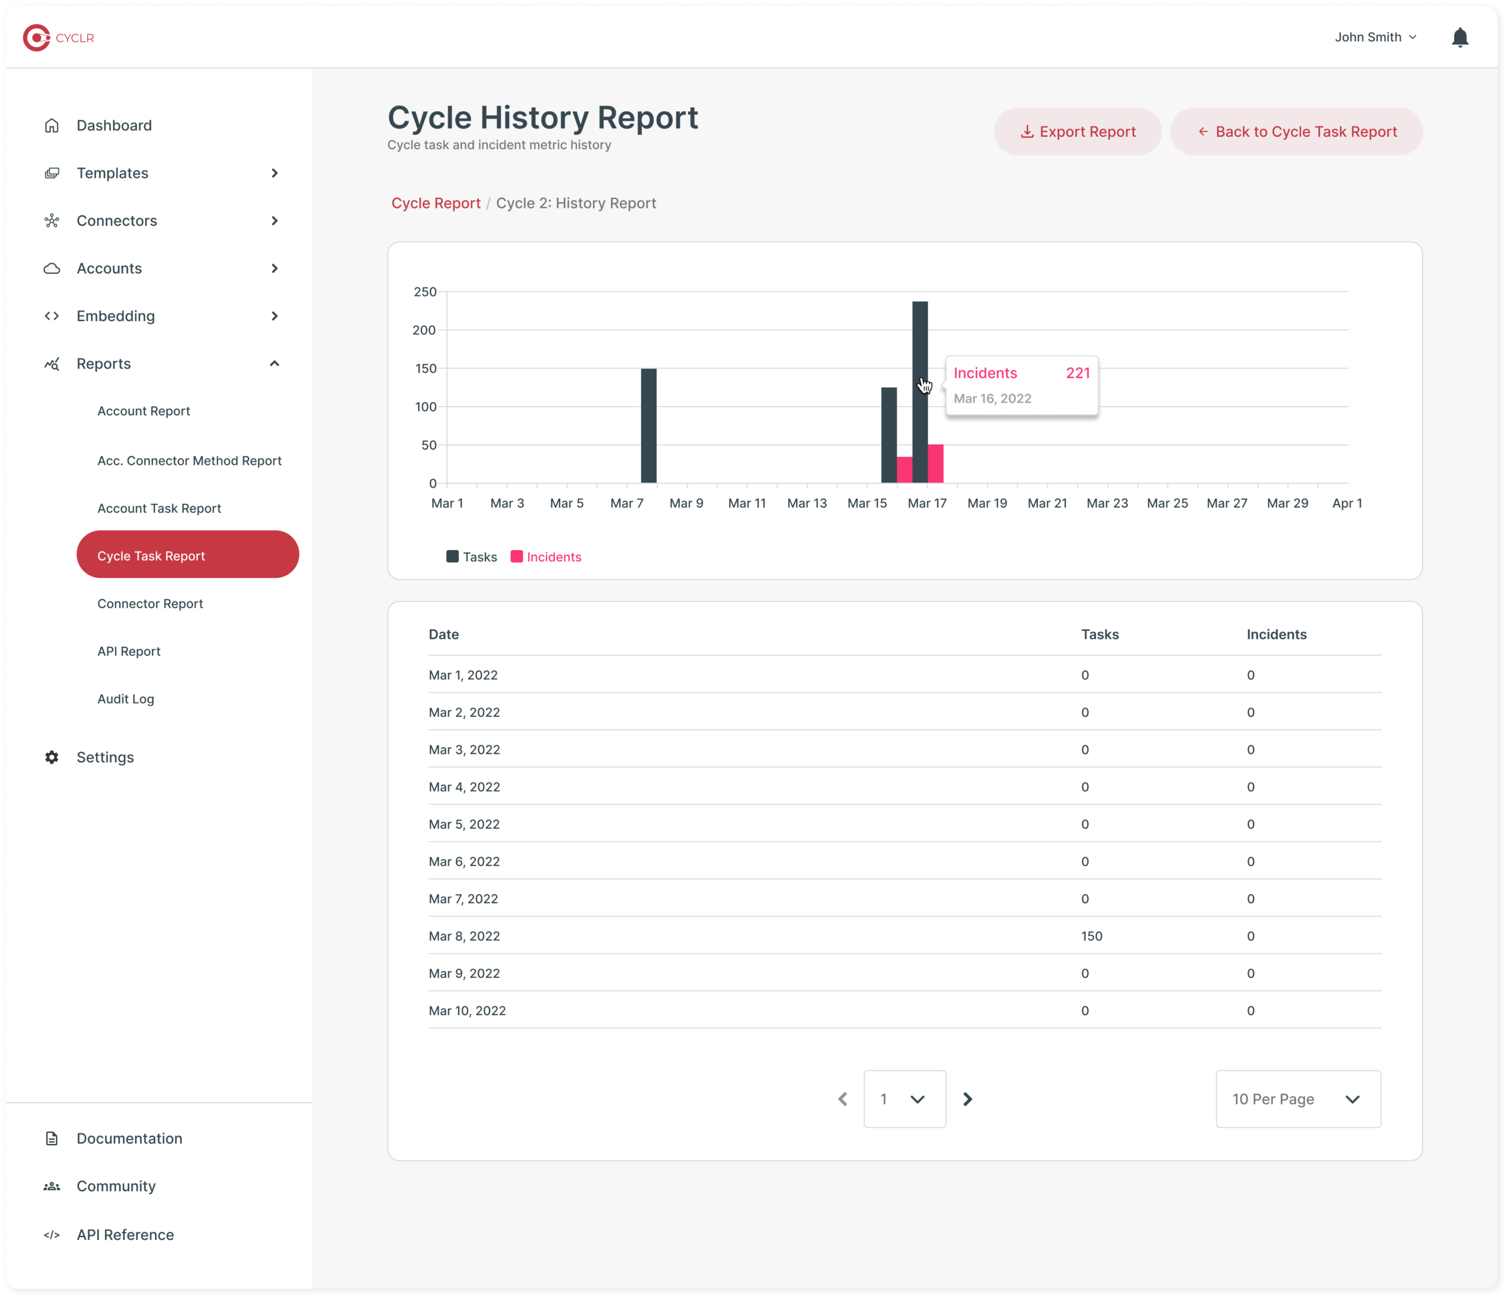Screen dimensions: 1508x1299
Task: Collapse the Reports submenu chevron
Action: coord(275,364)
